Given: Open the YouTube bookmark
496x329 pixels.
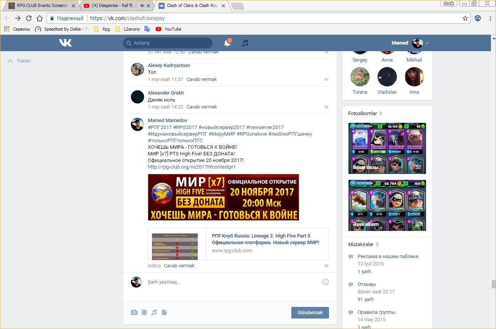Looking at the screenshot, I should [x=169, y=29].
